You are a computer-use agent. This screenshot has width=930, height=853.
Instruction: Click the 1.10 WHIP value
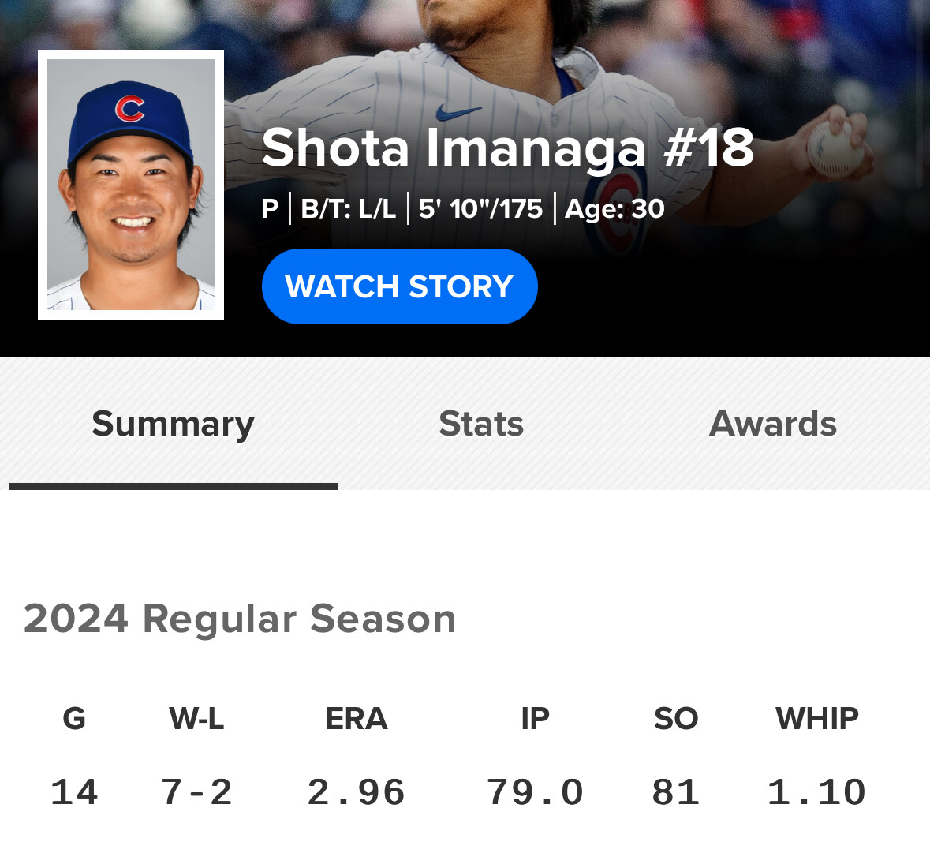[816, 792]
